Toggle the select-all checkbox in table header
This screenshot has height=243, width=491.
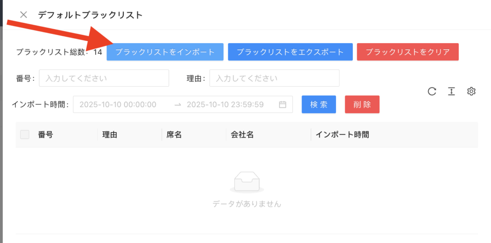[x=24, y=135]
